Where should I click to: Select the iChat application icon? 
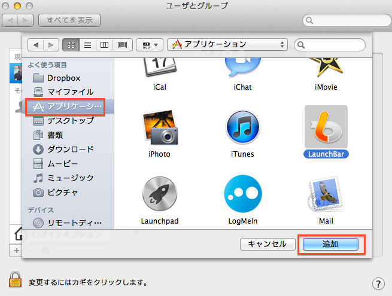click(x=242, y=67)
